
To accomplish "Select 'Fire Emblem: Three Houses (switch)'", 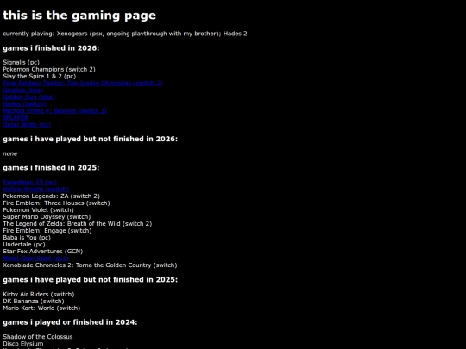I will point(56,203).
